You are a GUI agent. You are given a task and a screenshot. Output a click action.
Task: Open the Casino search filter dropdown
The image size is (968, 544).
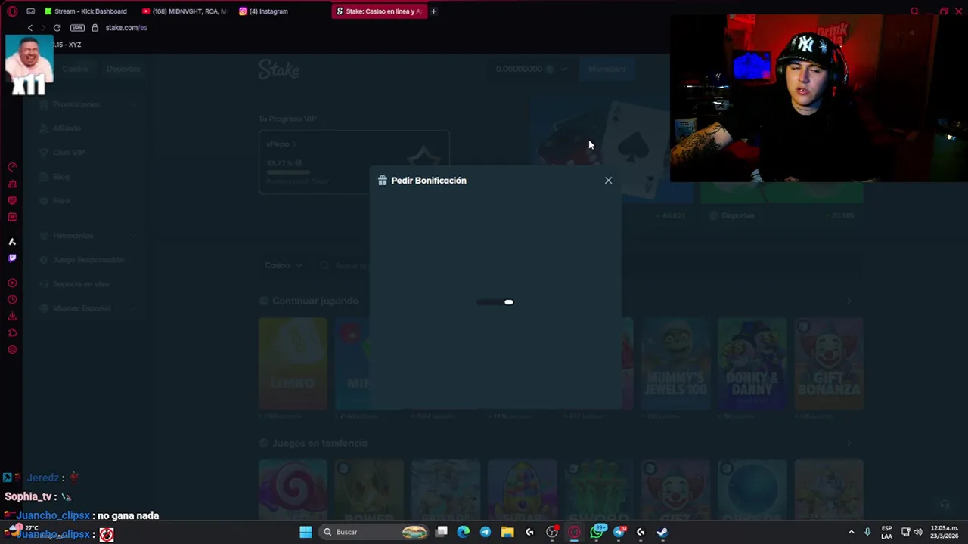click(284, 265)
